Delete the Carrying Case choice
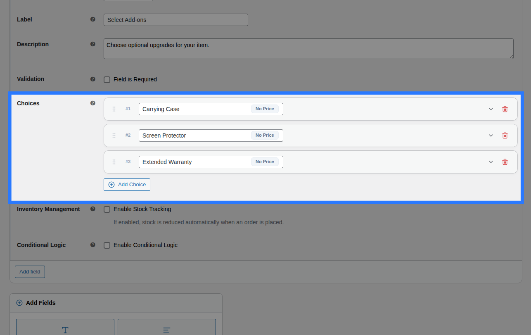The image size is (531, 335). [505, 109]
